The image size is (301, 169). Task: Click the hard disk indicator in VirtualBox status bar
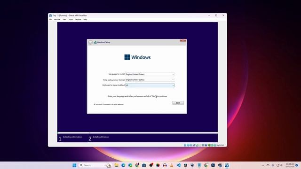[185, 145]
